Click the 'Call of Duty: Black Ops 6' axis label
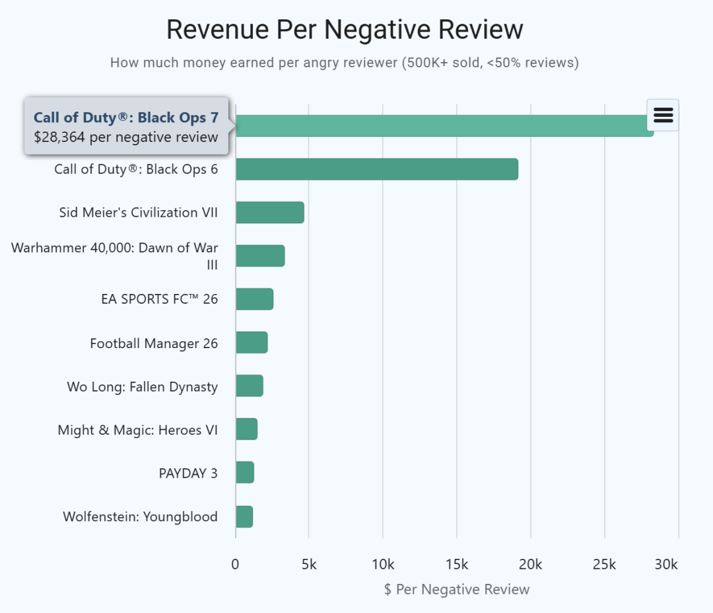The width and height of the screenshot is (713, 613). coord(136,169)
